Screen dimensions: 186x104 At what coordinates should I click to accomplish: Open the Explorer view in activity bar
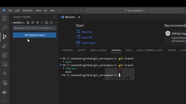[x=5, y=18]
